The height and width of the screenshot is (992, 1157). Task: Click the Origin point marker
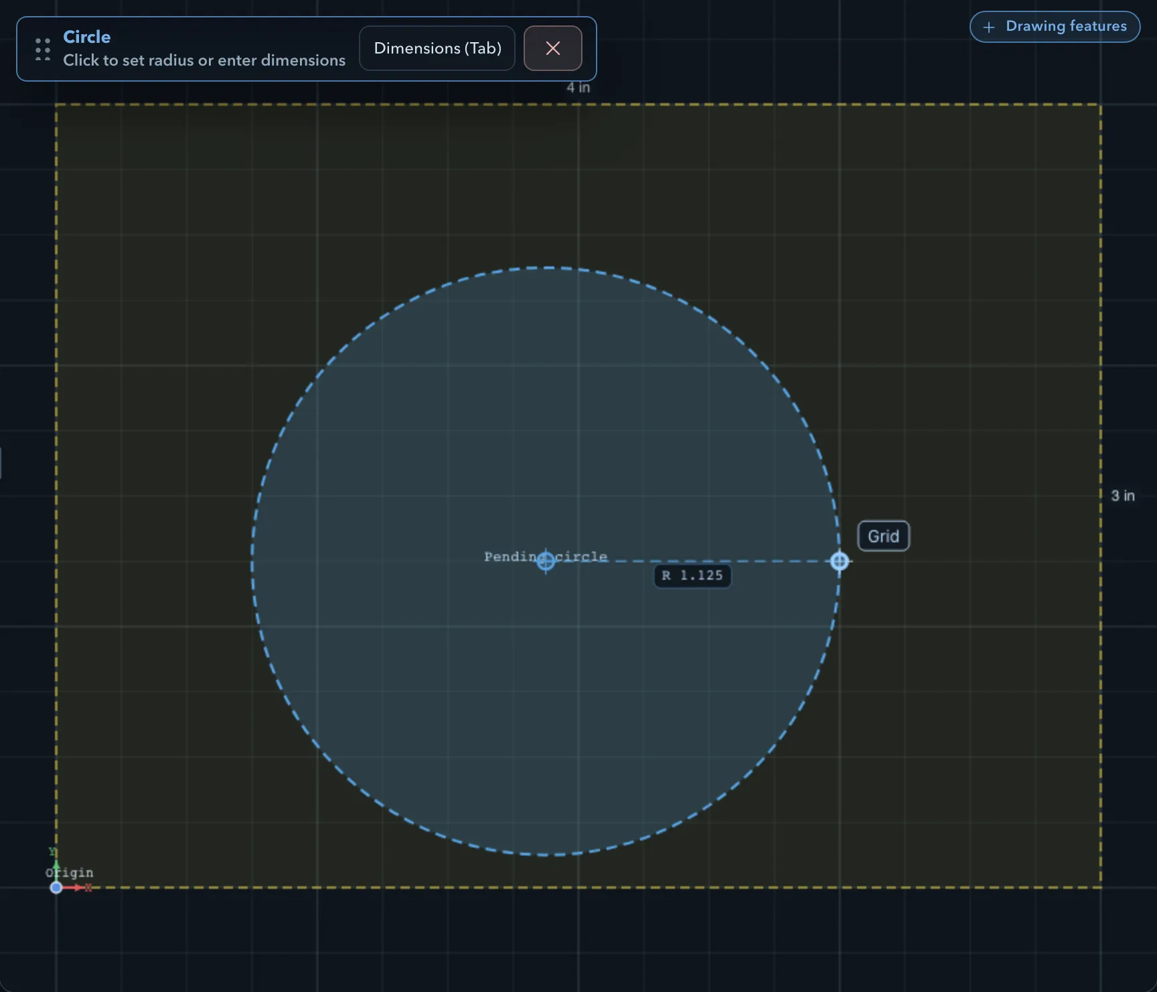pyautogui.click(x=56, y=888)
